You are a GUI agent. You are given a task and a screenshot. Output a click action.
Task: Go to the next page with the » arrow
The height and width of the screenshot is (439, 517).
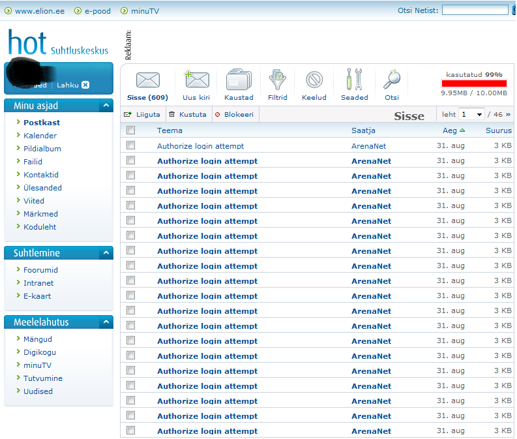508,114
